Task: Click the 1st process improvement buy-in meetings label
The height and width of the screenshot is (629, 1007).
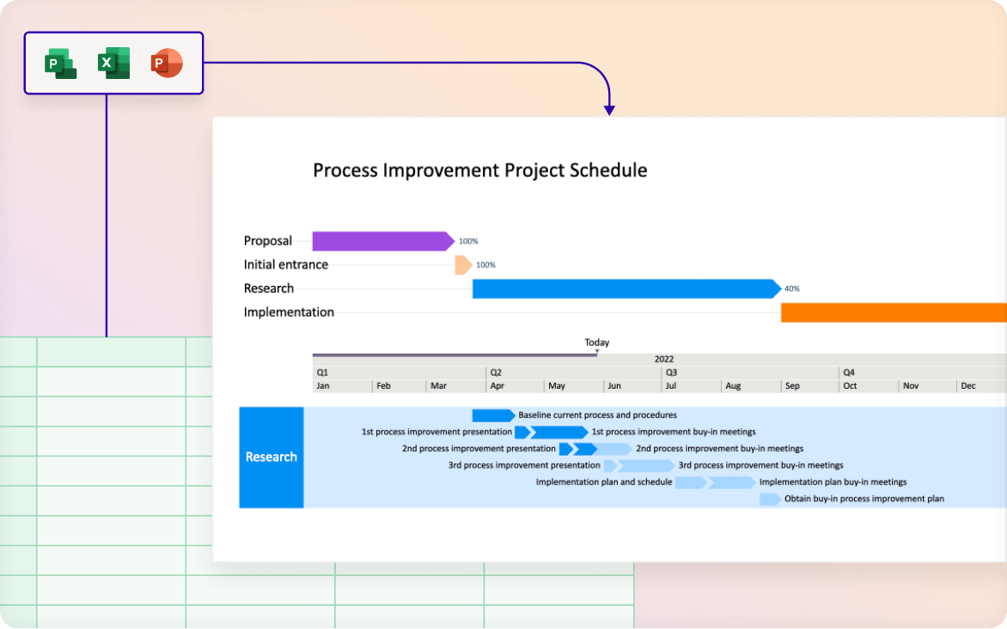Action: (x=674, y=432)
